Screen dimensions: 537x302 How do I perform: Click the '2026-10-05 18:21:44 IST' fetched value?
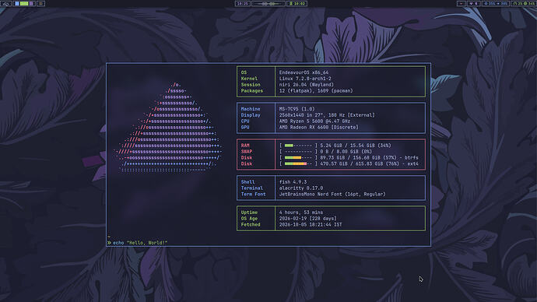click(311, 225)
